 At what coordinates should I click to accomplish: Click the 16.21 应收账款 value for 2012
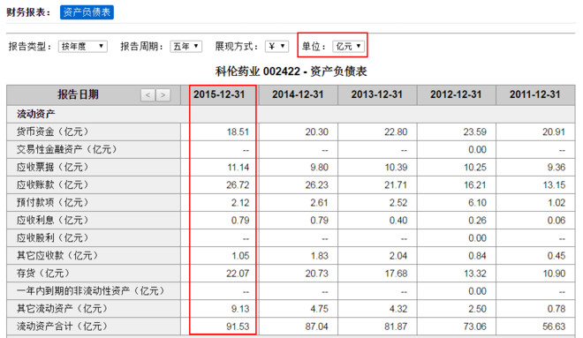(475, 184)
